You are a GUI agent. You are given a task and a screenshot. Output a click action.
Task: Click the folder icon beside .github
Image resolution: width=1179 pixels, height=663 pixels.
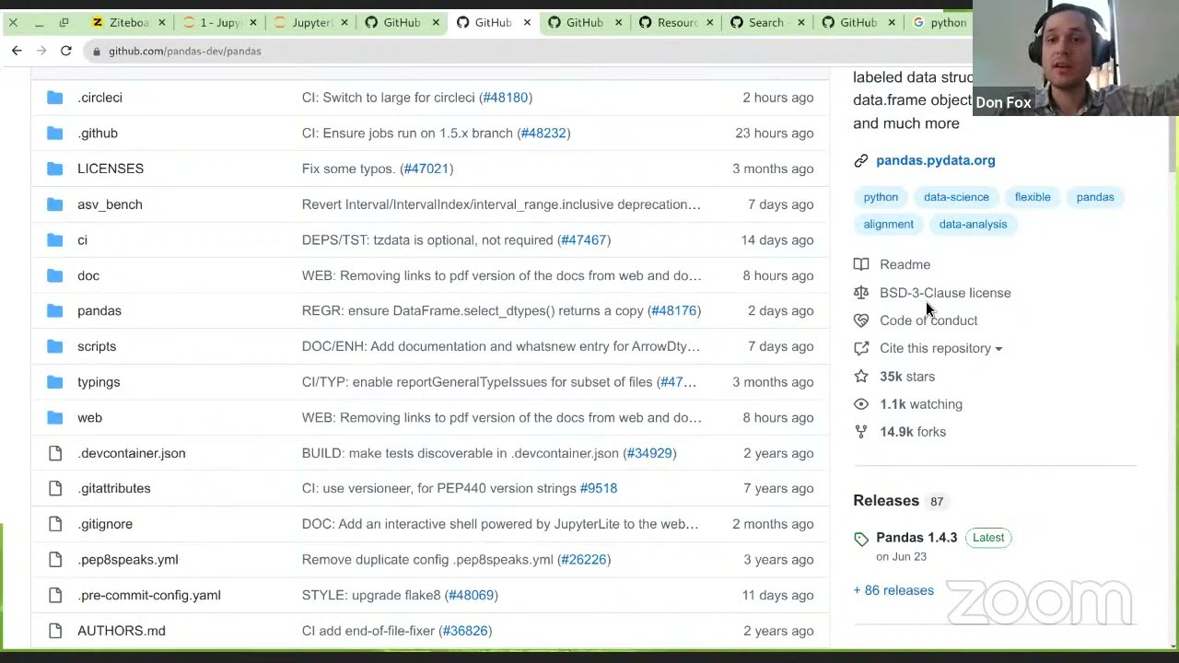[x=55, y=134]
